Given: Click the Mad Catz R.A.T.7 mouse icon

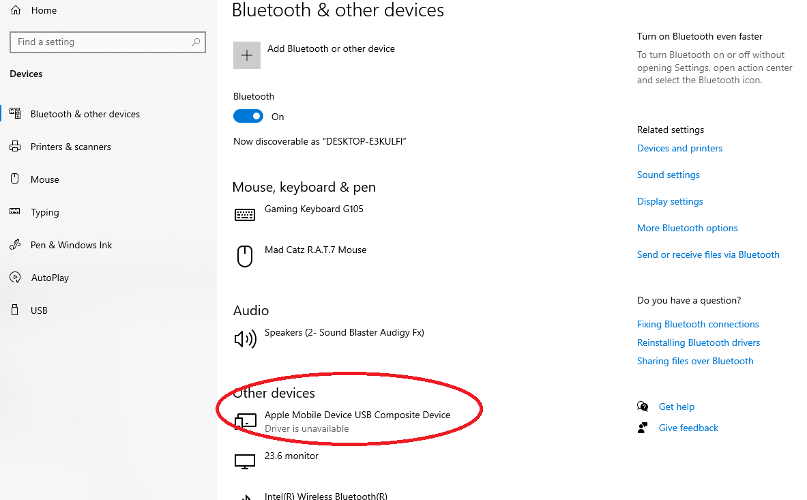Looking at the screenshot, I should 244,256.
